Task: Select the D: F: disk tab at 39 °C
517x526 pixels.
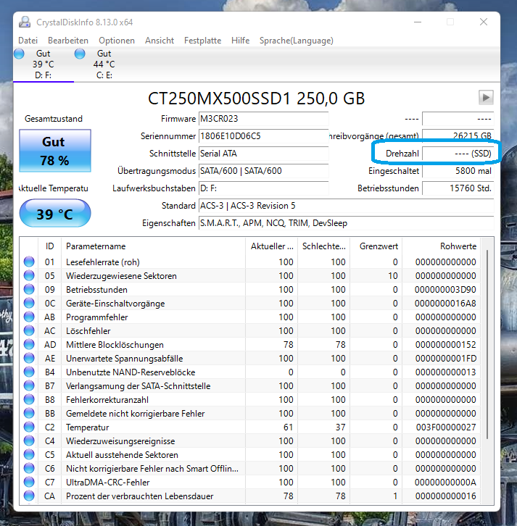Action: (x=44, y=64)
